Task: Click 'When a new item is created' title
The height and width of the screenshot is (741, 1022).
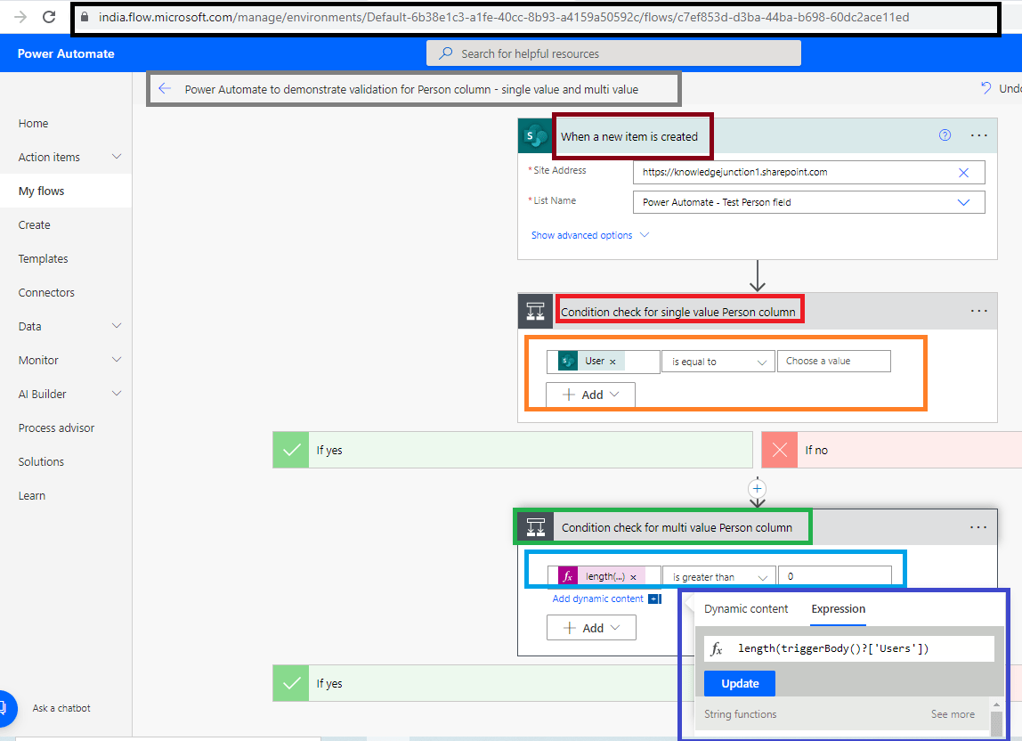Action: [x=629, y=136]
